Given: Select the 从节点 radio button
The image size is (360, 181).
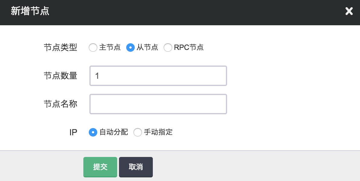Looking at the screenshot, I should 130,48.
